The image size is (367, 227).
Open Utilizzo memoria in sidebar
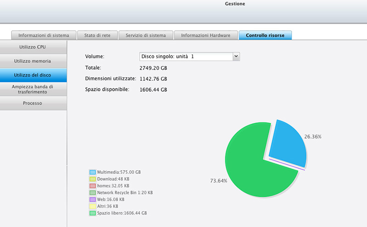pos(33,61)
